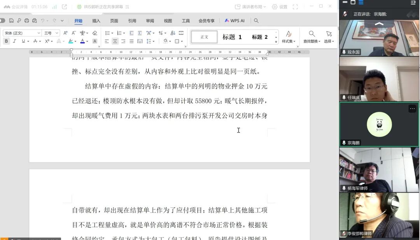Screen dimensions: 420x240
Task: Toggle Center alignment
Action: [x=115, y=41]
